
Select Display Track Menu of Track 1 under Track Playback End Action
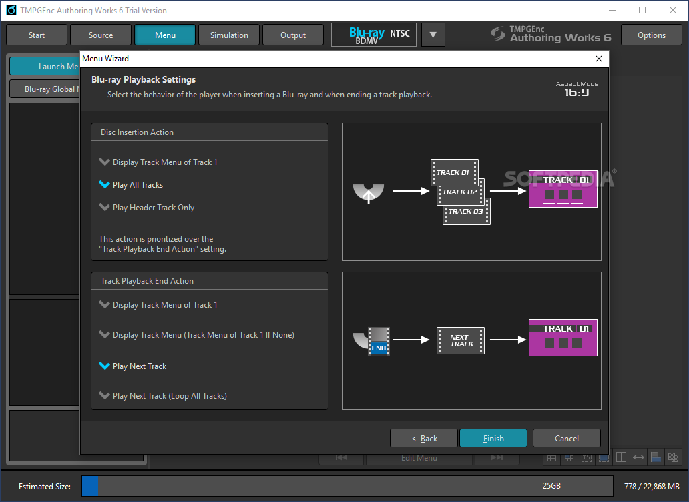tap(158, 305)
